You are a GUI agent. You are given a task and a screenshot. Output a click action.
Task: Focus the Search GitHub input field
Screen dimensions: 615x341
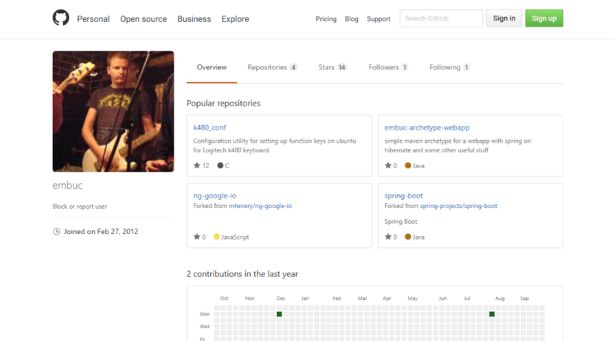point(441,18)
